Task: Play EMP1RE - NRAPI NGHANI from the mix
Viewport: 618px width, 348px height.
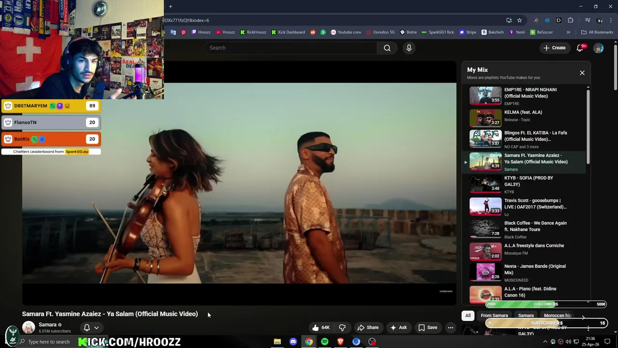Action: (x=527, y=96)
